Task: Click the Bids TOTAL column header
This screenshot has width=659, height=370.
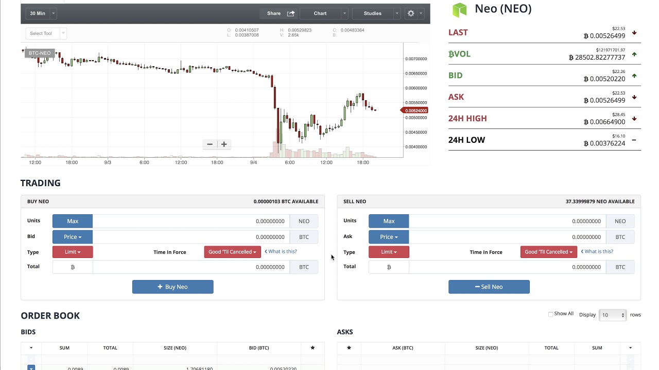Action: click(110, 348)
